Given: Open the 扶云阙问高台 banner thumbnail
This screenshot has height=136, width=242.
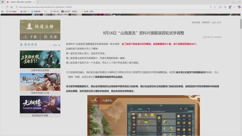Looking at the screenshot, I should point(40,82).
